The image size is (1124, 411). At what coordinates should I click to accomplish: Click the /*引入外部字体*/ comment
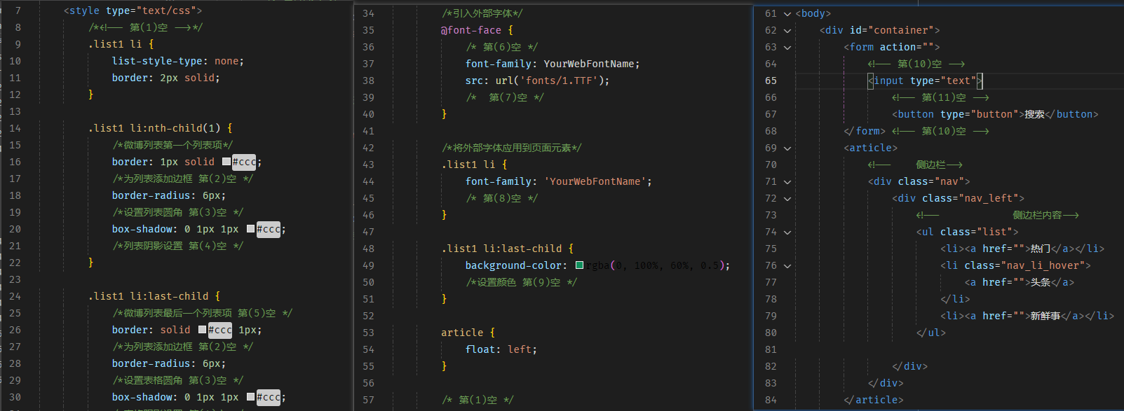coord(482,13)
